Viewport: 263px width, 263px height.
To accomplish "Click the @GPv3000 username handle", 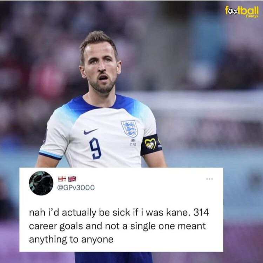I will coord(76,188).
